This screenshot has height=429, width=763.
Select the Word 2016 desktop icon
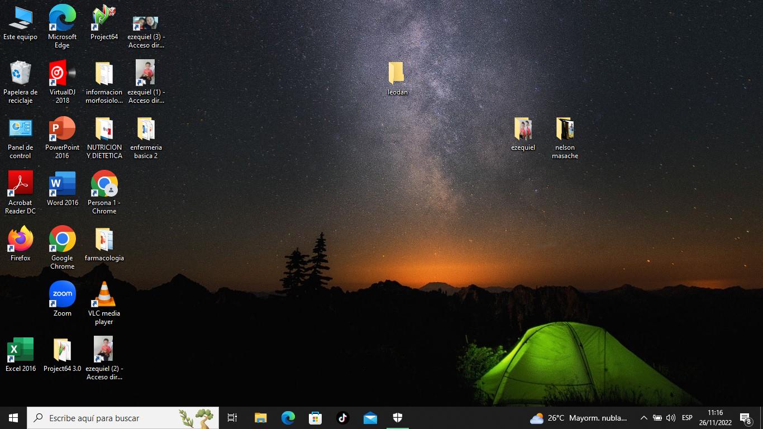tap(62, 184)
